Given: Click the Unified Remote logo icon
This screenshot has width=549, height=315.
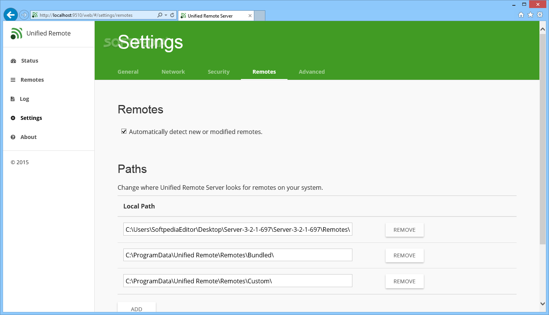Looking at the screenshot, I should click(16, 33).
